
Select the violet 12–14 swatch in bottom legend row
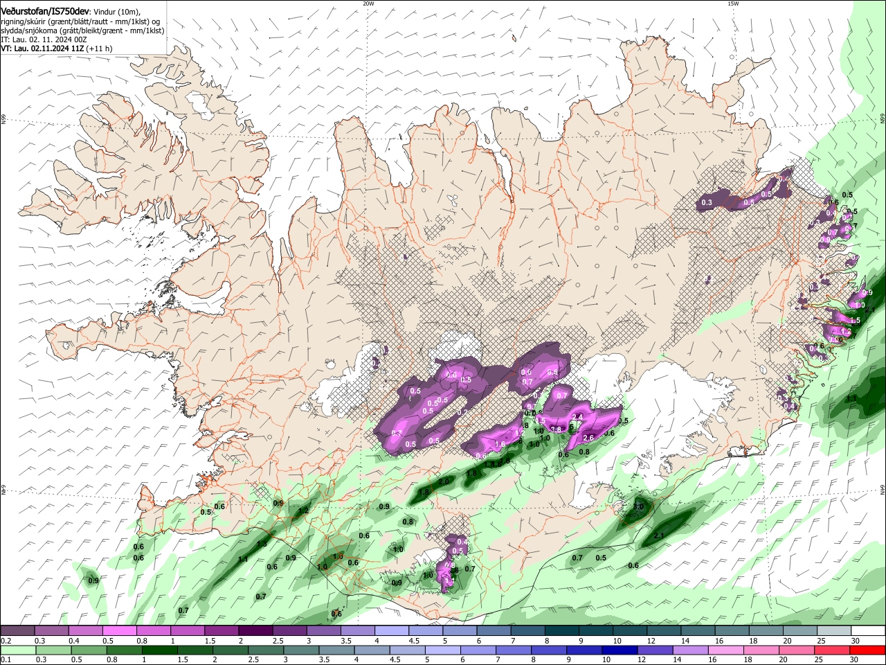pyautogui.click(x=656, y=650)
